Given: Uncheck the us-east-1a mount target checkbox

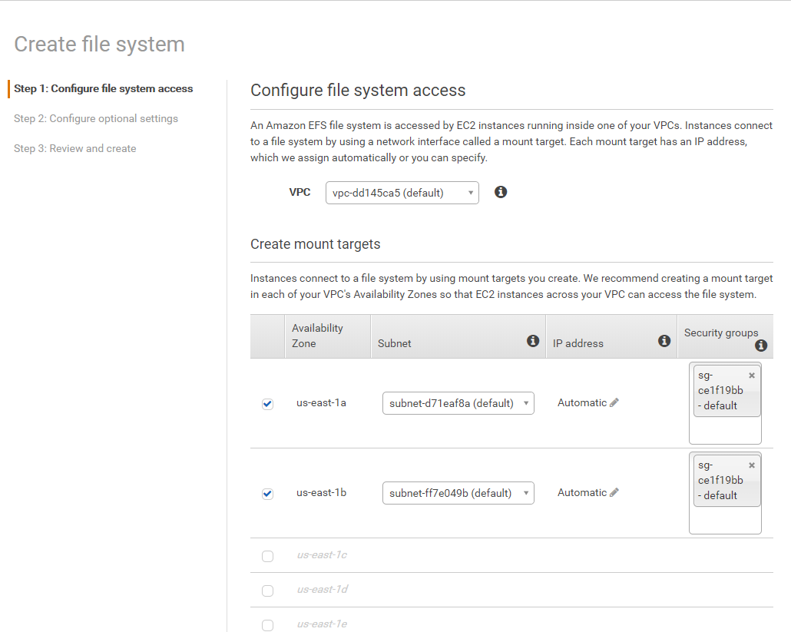Looking at the screenshot, I should (267, 404).
